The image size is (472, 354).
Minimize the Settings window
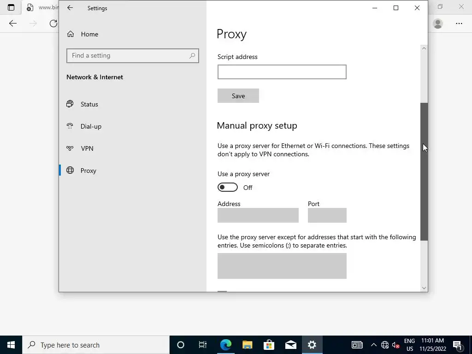click(375, 8)
